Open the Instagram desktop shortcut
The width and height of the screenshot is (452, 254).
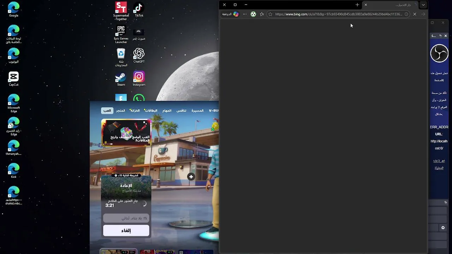click(x=139, y=79)
